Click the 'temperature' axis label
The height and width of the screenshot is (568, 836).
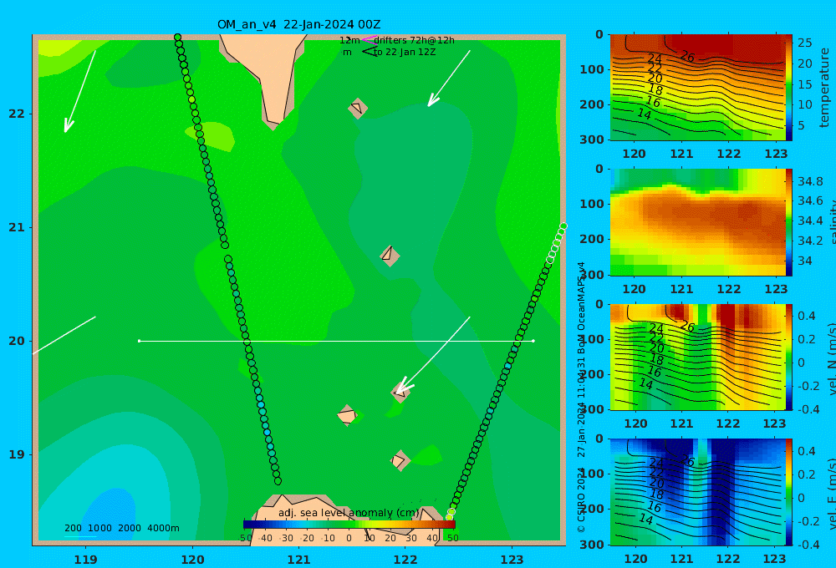point(824,88)
